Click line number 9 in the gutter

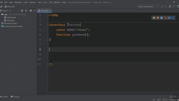(x=40, y=54)
